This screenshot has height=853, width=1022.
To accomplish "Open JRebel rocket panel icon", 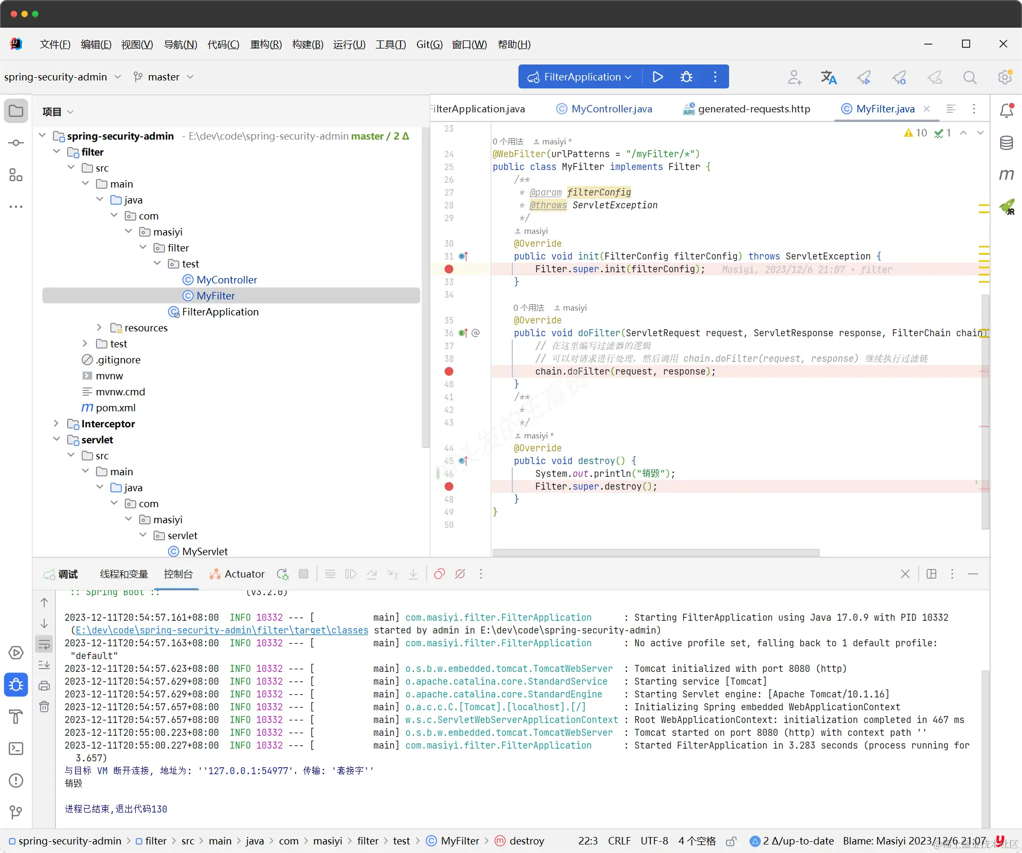I will (1007, 207).
